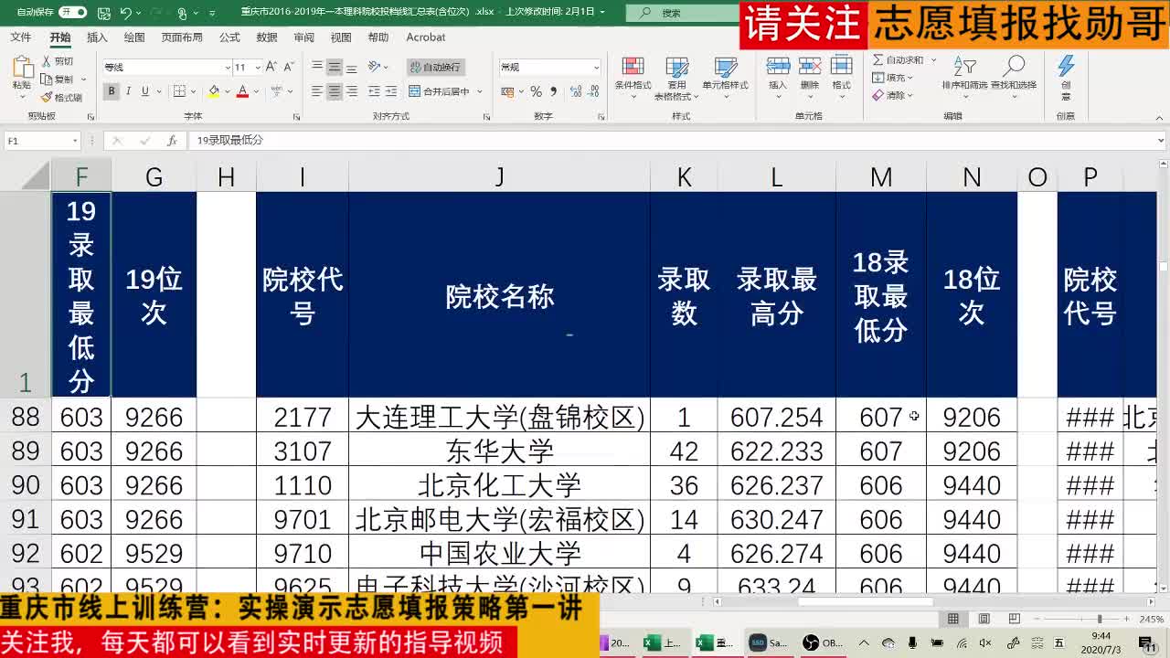Click the text orientation icon
This screenshot has width=1170, height=658.
click(375, 67)
